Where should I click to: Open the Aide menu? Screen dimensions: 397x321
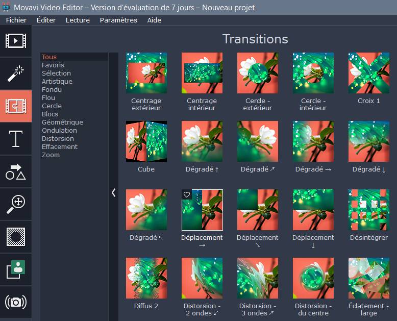[154, 20]
